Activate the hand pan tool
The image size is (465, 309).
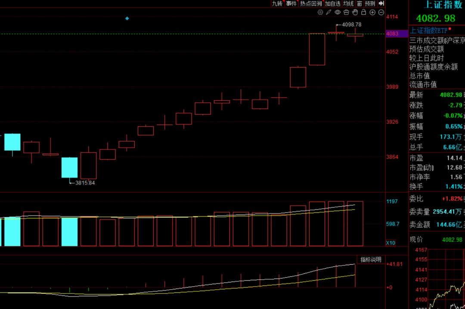(x=355, y=12)
